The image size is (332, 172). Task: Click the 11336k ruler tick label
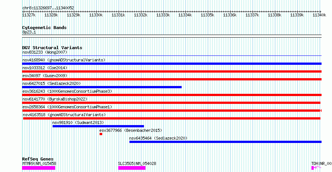coord(230,15)
